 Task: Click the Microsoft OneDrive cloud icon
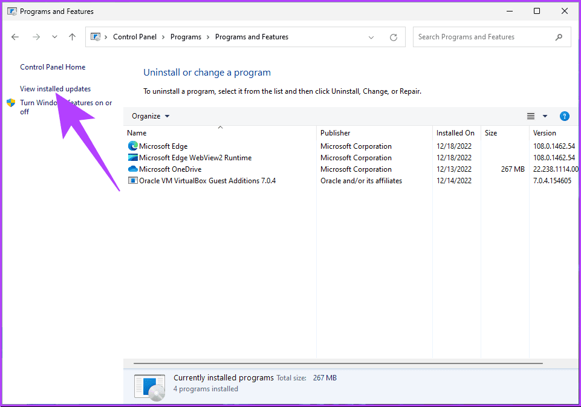pos(132,169)
